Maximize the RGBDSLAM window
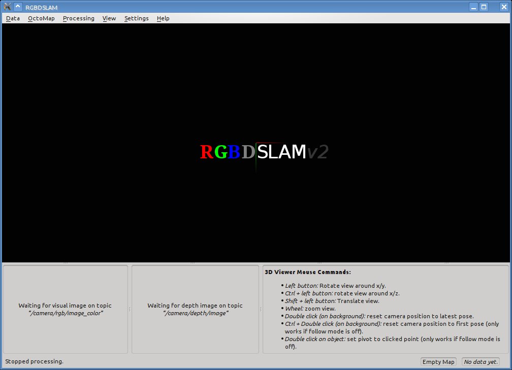 coord(484,7)
